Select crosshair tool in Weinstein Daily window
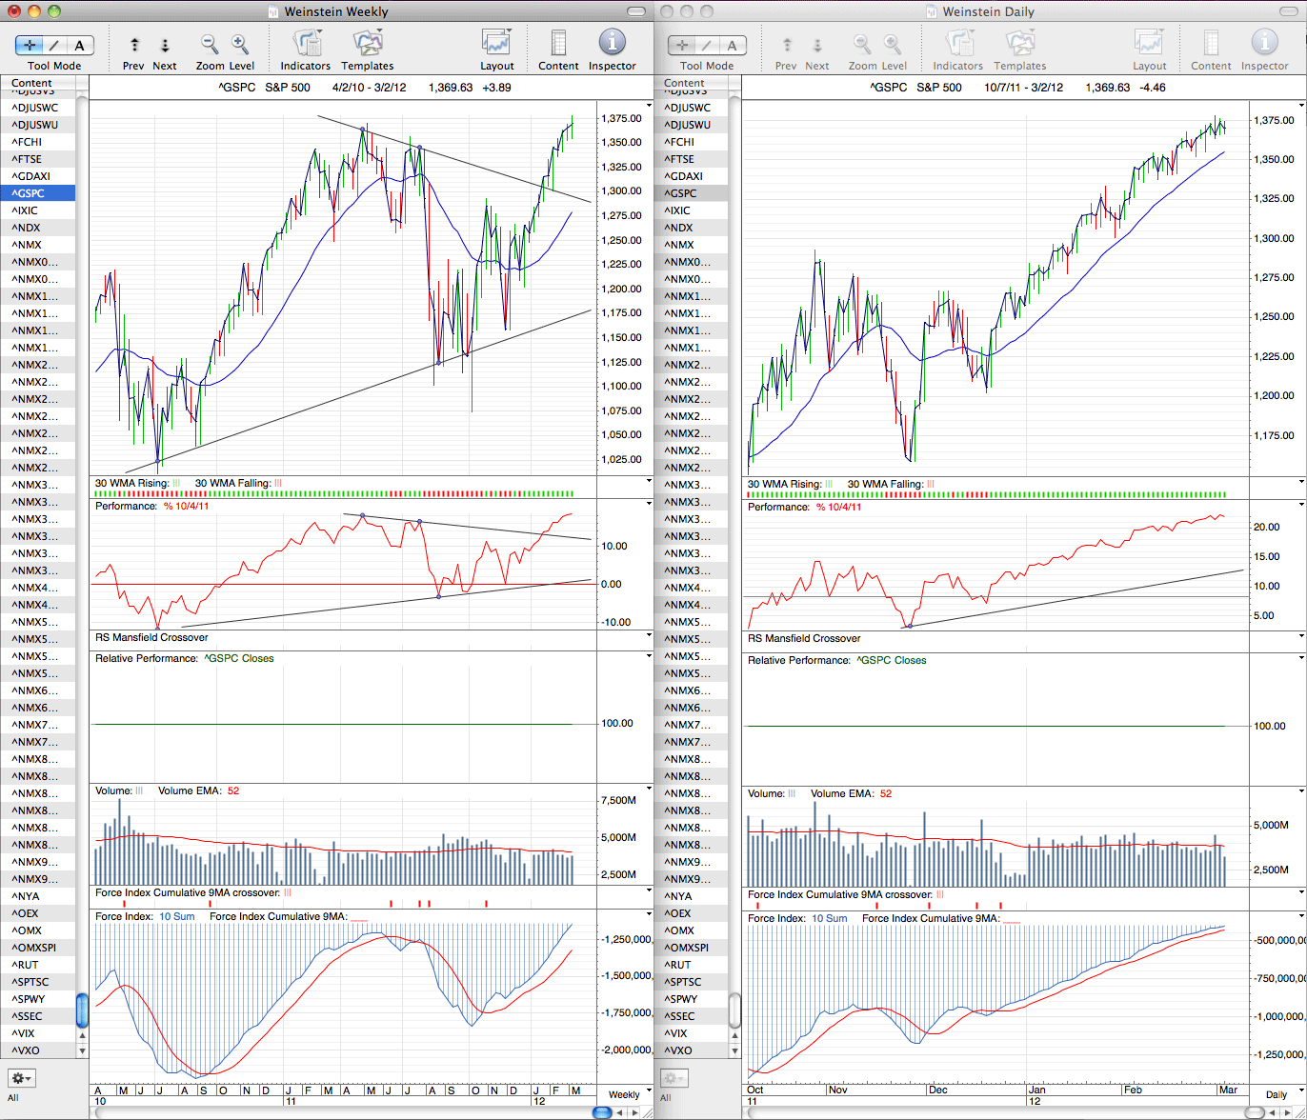 coord(683,46)
